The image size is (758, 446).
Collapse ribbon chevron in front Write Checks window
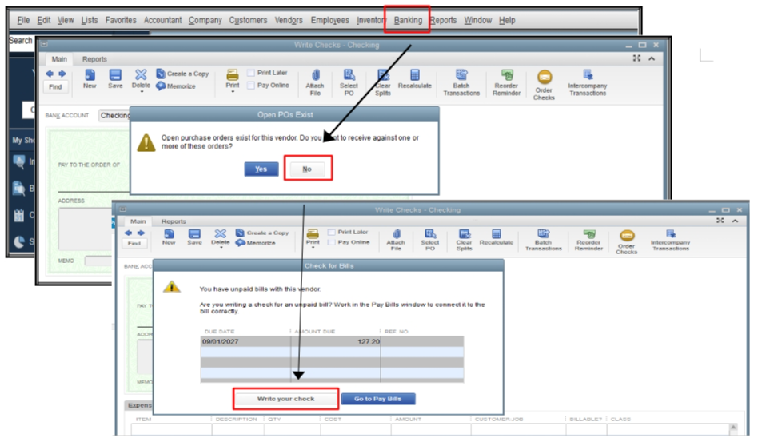point(736,221)
